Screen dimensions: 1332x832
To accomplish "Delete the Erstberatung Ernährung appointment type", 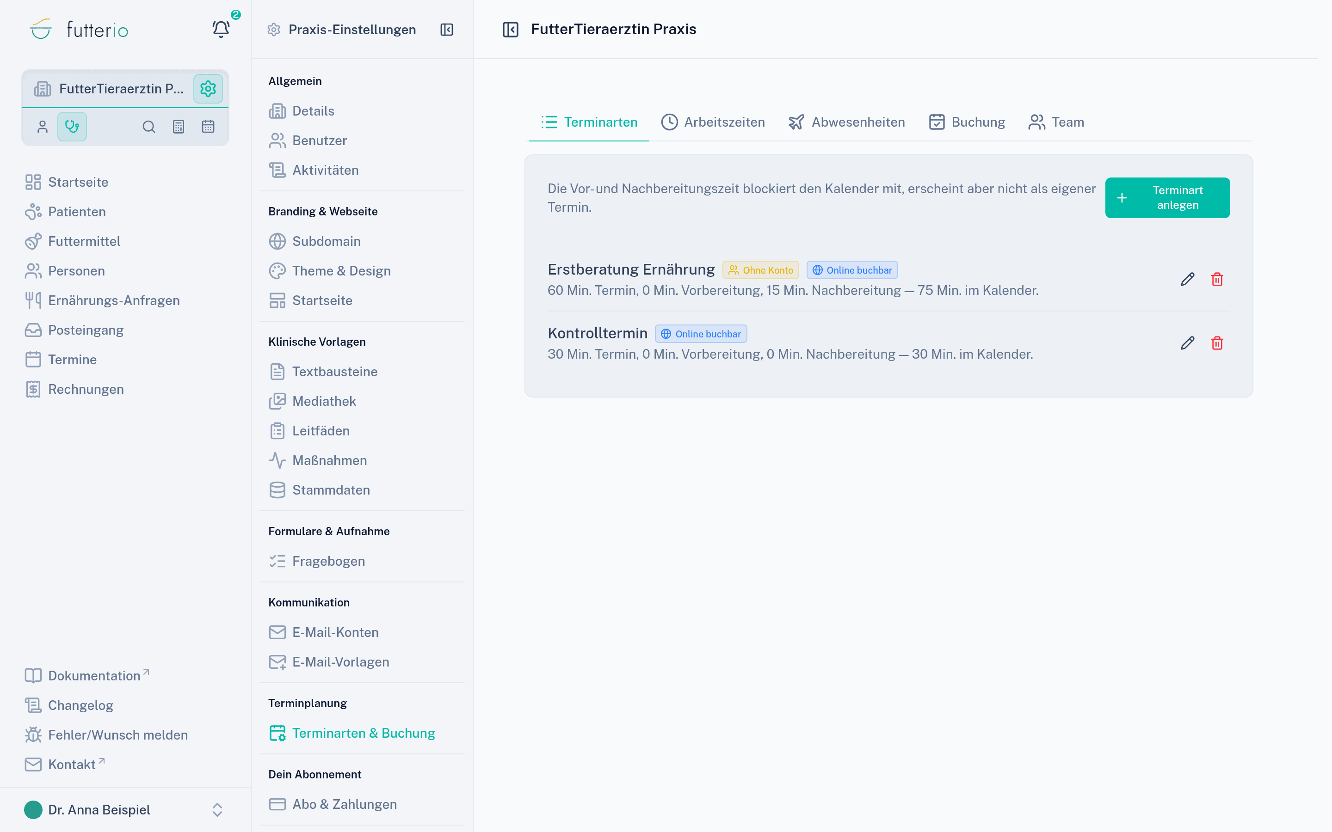I will pos(1217,280).
